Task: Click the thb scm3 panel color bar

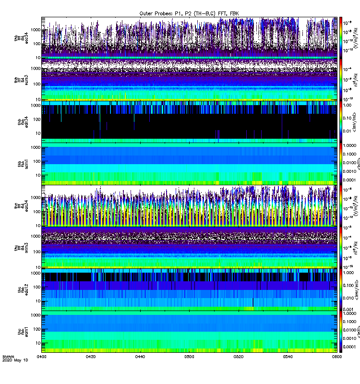Action: coord(341,80)
